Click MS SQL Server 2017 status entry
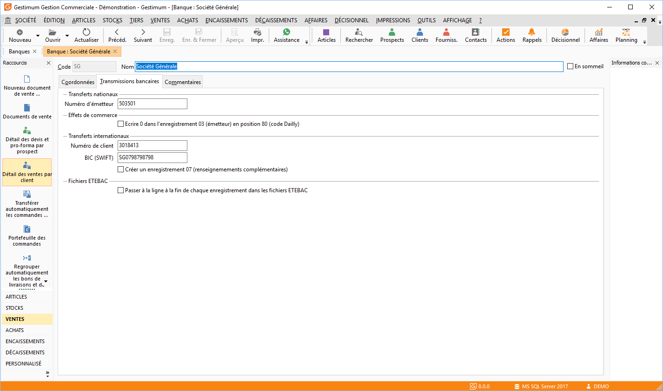 (x=541, y=386)
